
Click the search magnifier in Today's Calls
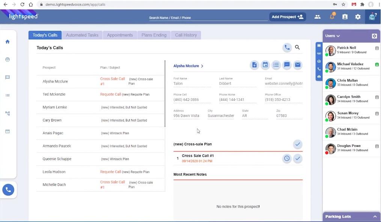tap(297, 48)
